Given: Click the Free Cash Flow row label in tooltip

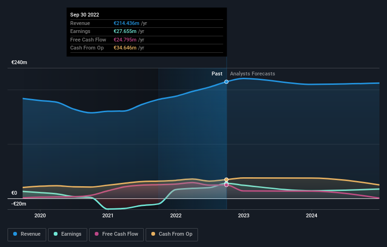Looking at the screenshot, I should pos(88,40).
